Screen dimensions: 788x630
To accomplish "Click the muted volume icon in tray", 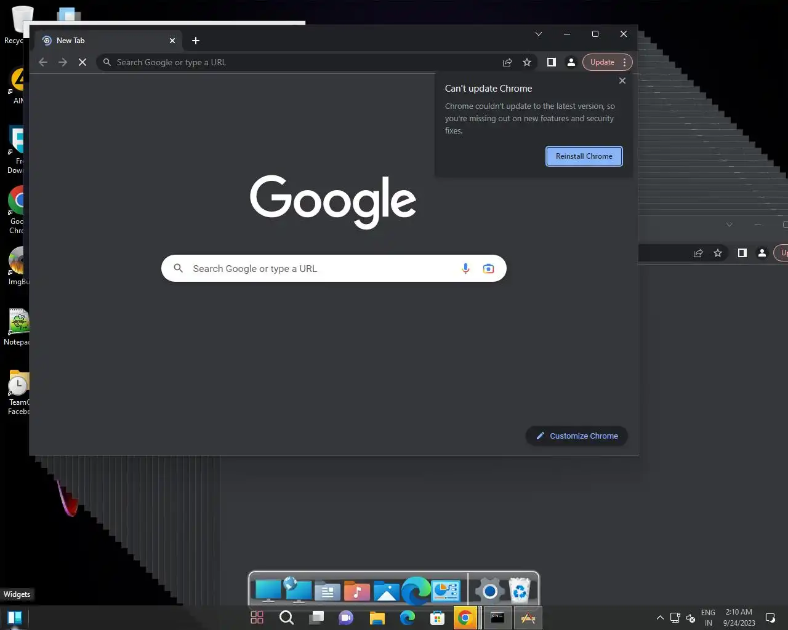I will click(691, 618).
